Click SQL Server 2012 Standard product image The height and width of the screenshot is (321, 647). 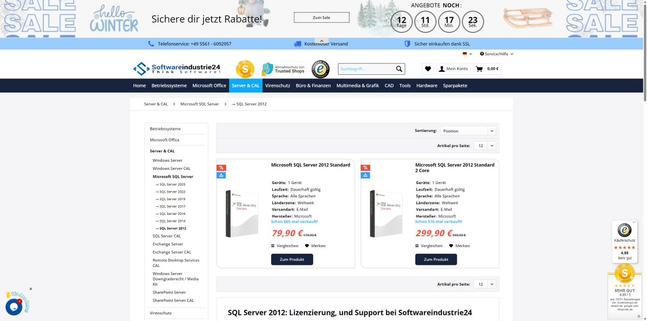(x=243, y=214)
